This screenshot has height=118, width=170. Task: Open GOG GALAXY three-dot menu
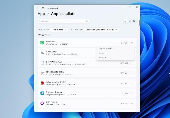(x=132, y=103)
